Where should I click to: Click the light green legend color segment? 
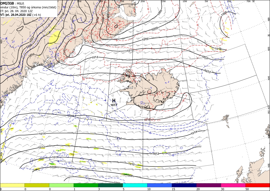(61, 185)
